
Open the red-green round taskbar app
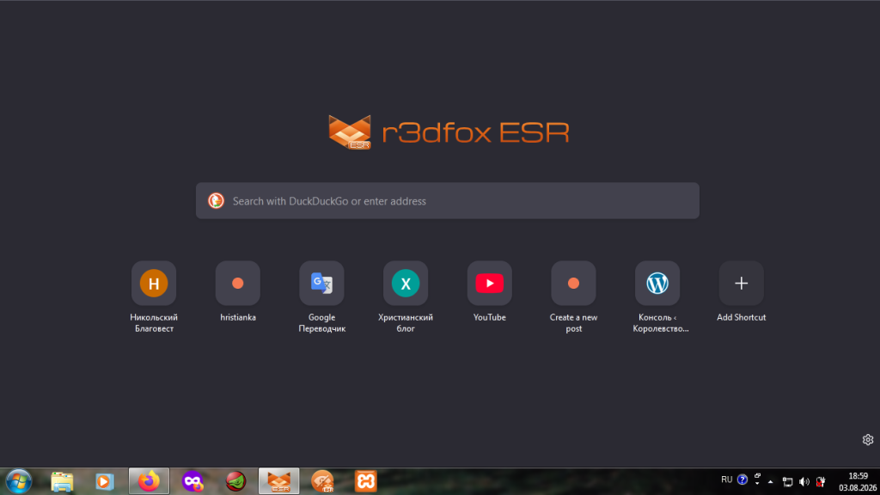pos(235,481)
